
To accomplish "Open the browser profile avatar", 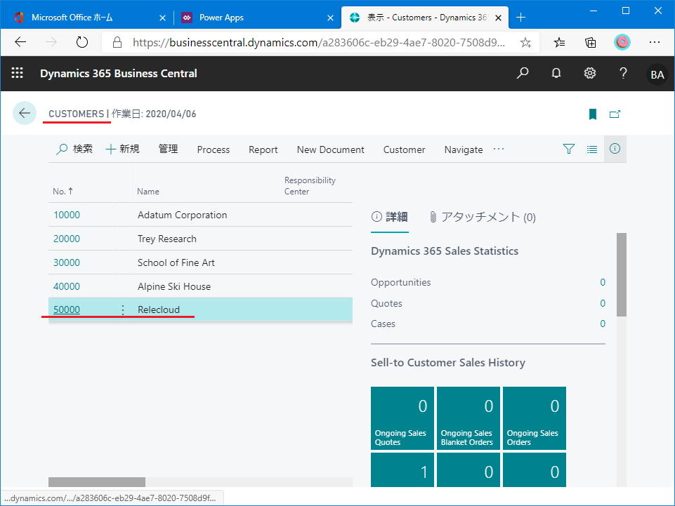I will pos(622,42).
